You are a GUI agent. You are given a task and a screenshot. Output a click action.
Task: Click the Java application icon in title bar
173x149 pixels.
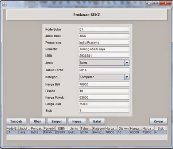coord(4,4)
